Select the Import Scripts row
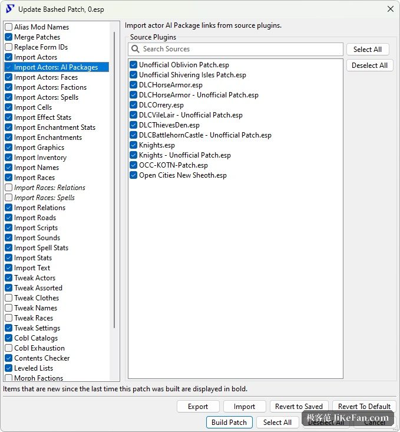400x432 pixels. coord(57,228)
